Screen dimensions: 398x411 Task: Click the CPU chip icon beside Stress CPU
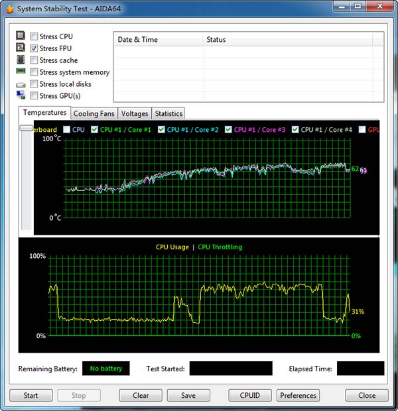point(21,36)
